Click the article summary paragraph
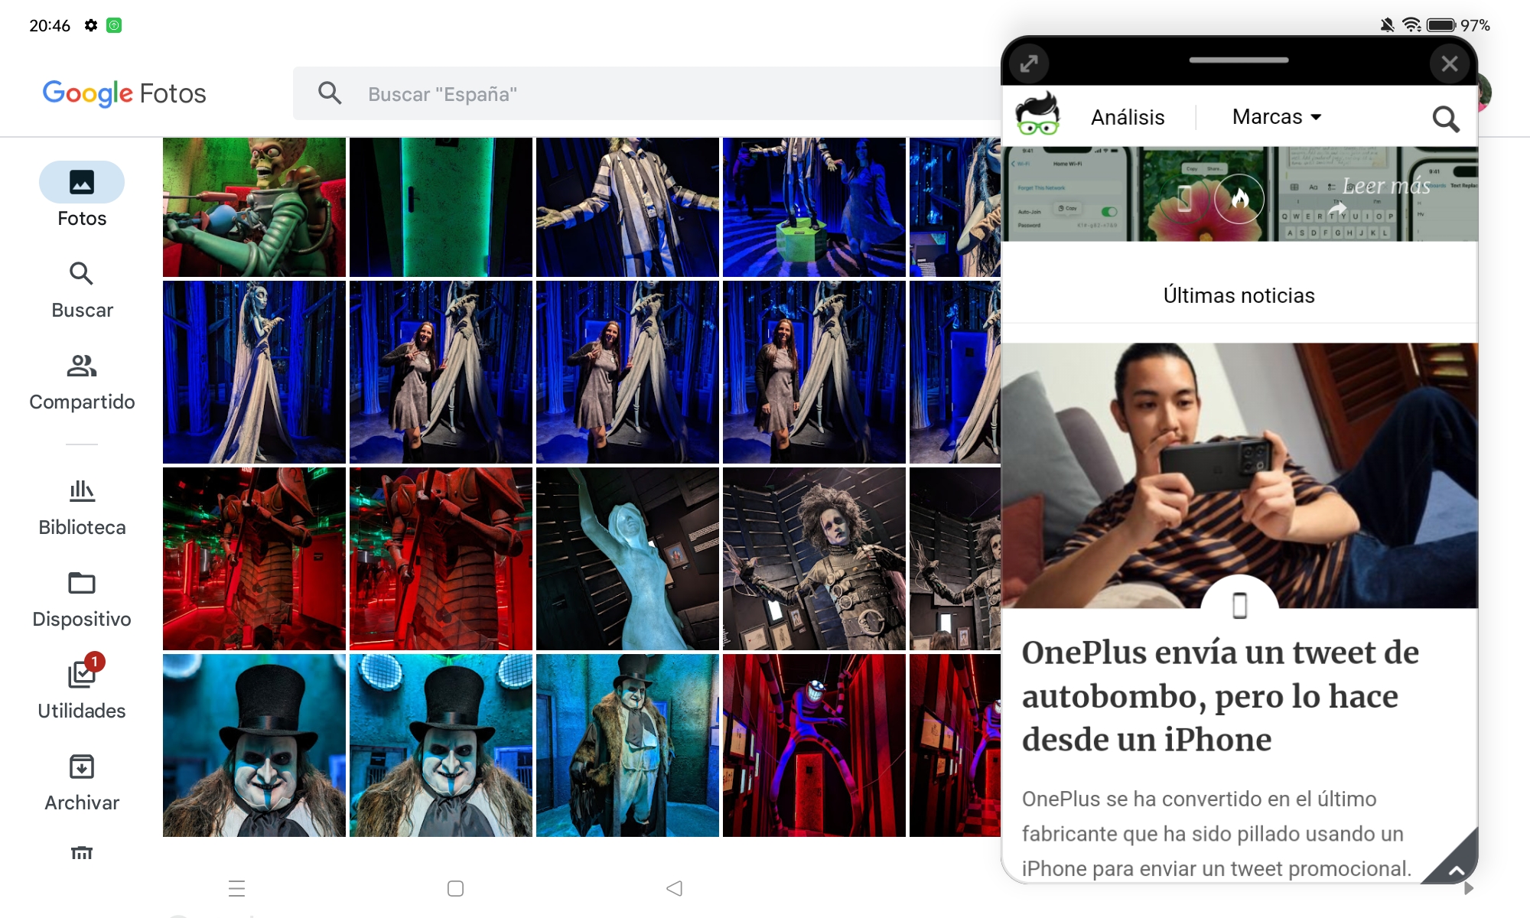Screen dimensions: 1530x918 (1216, 834)
